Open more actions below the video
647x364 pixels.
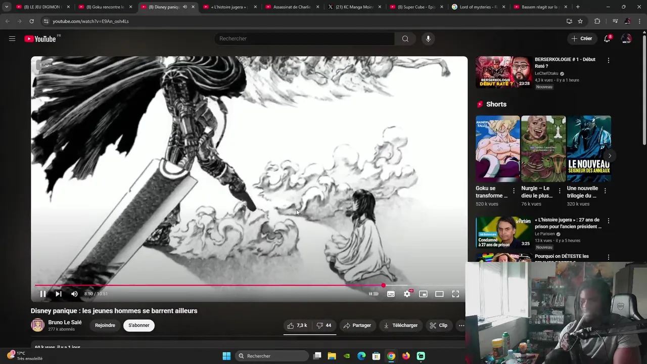point(461,326)
